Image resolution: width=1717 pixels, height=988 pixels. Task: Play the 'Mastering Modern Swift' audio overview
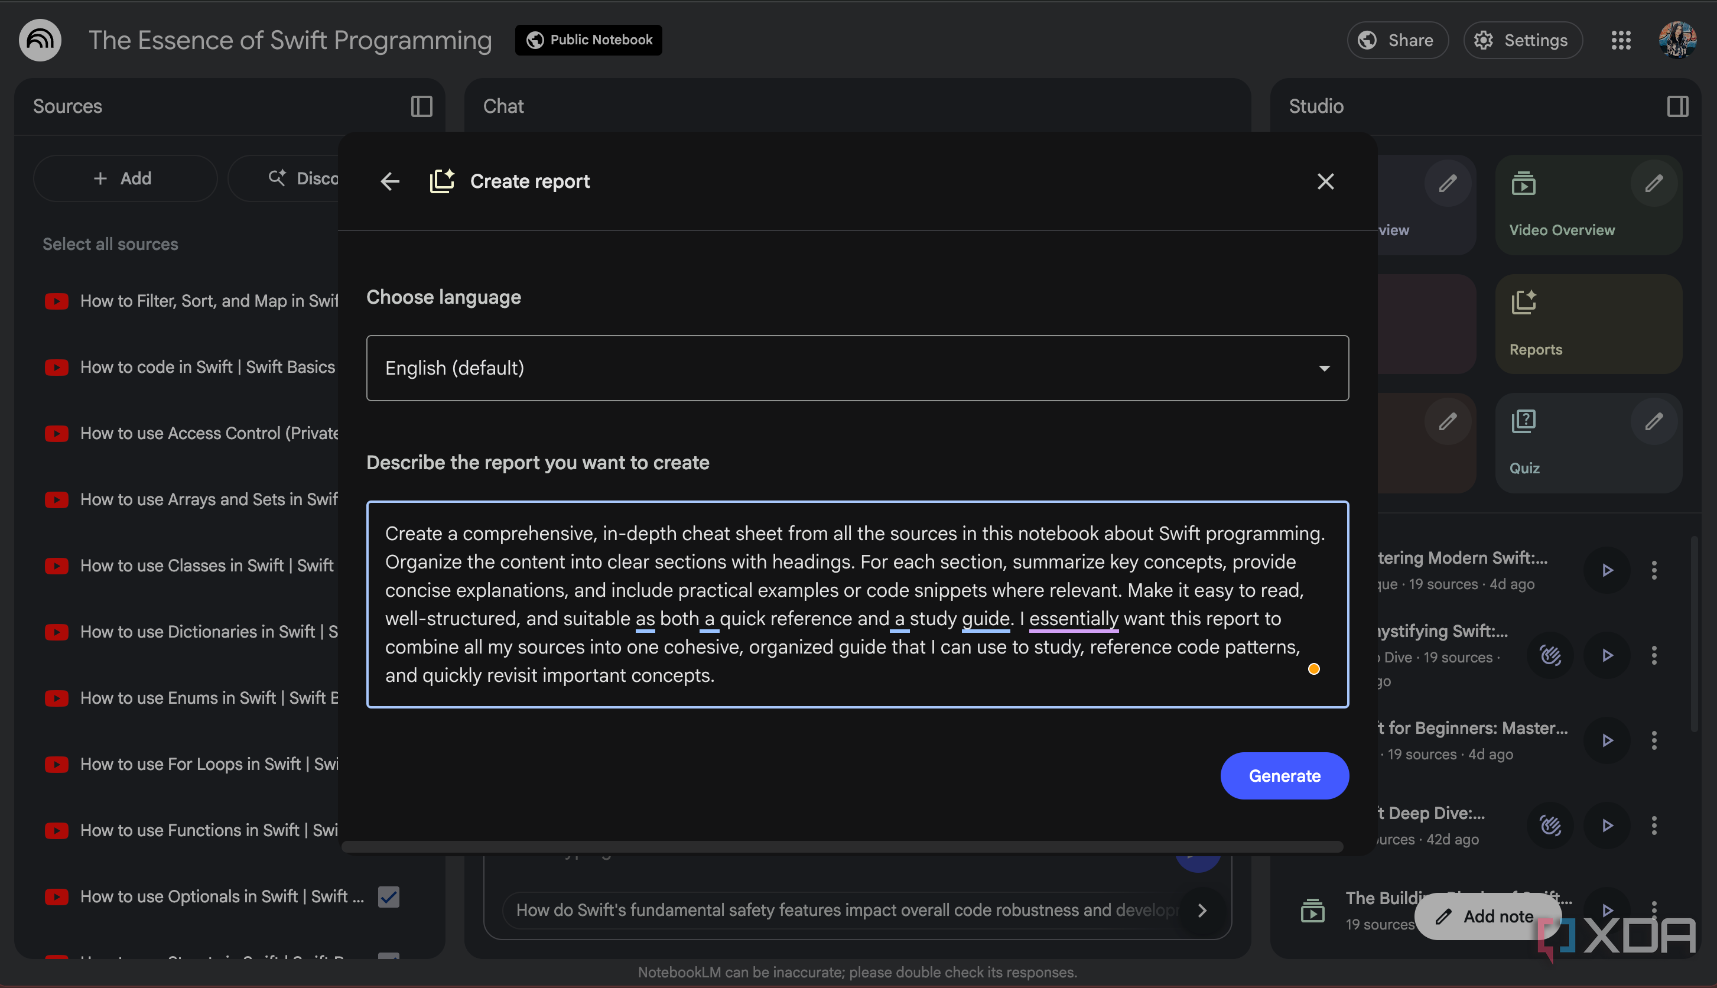coord(1607,570)
